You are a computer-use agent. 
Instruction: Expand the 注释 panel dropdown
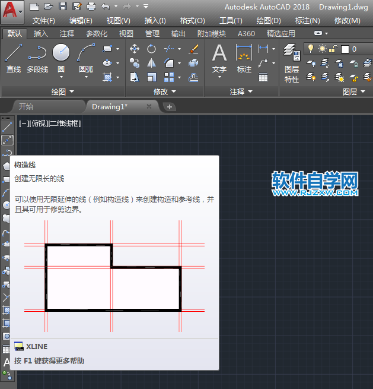point(241,92)
